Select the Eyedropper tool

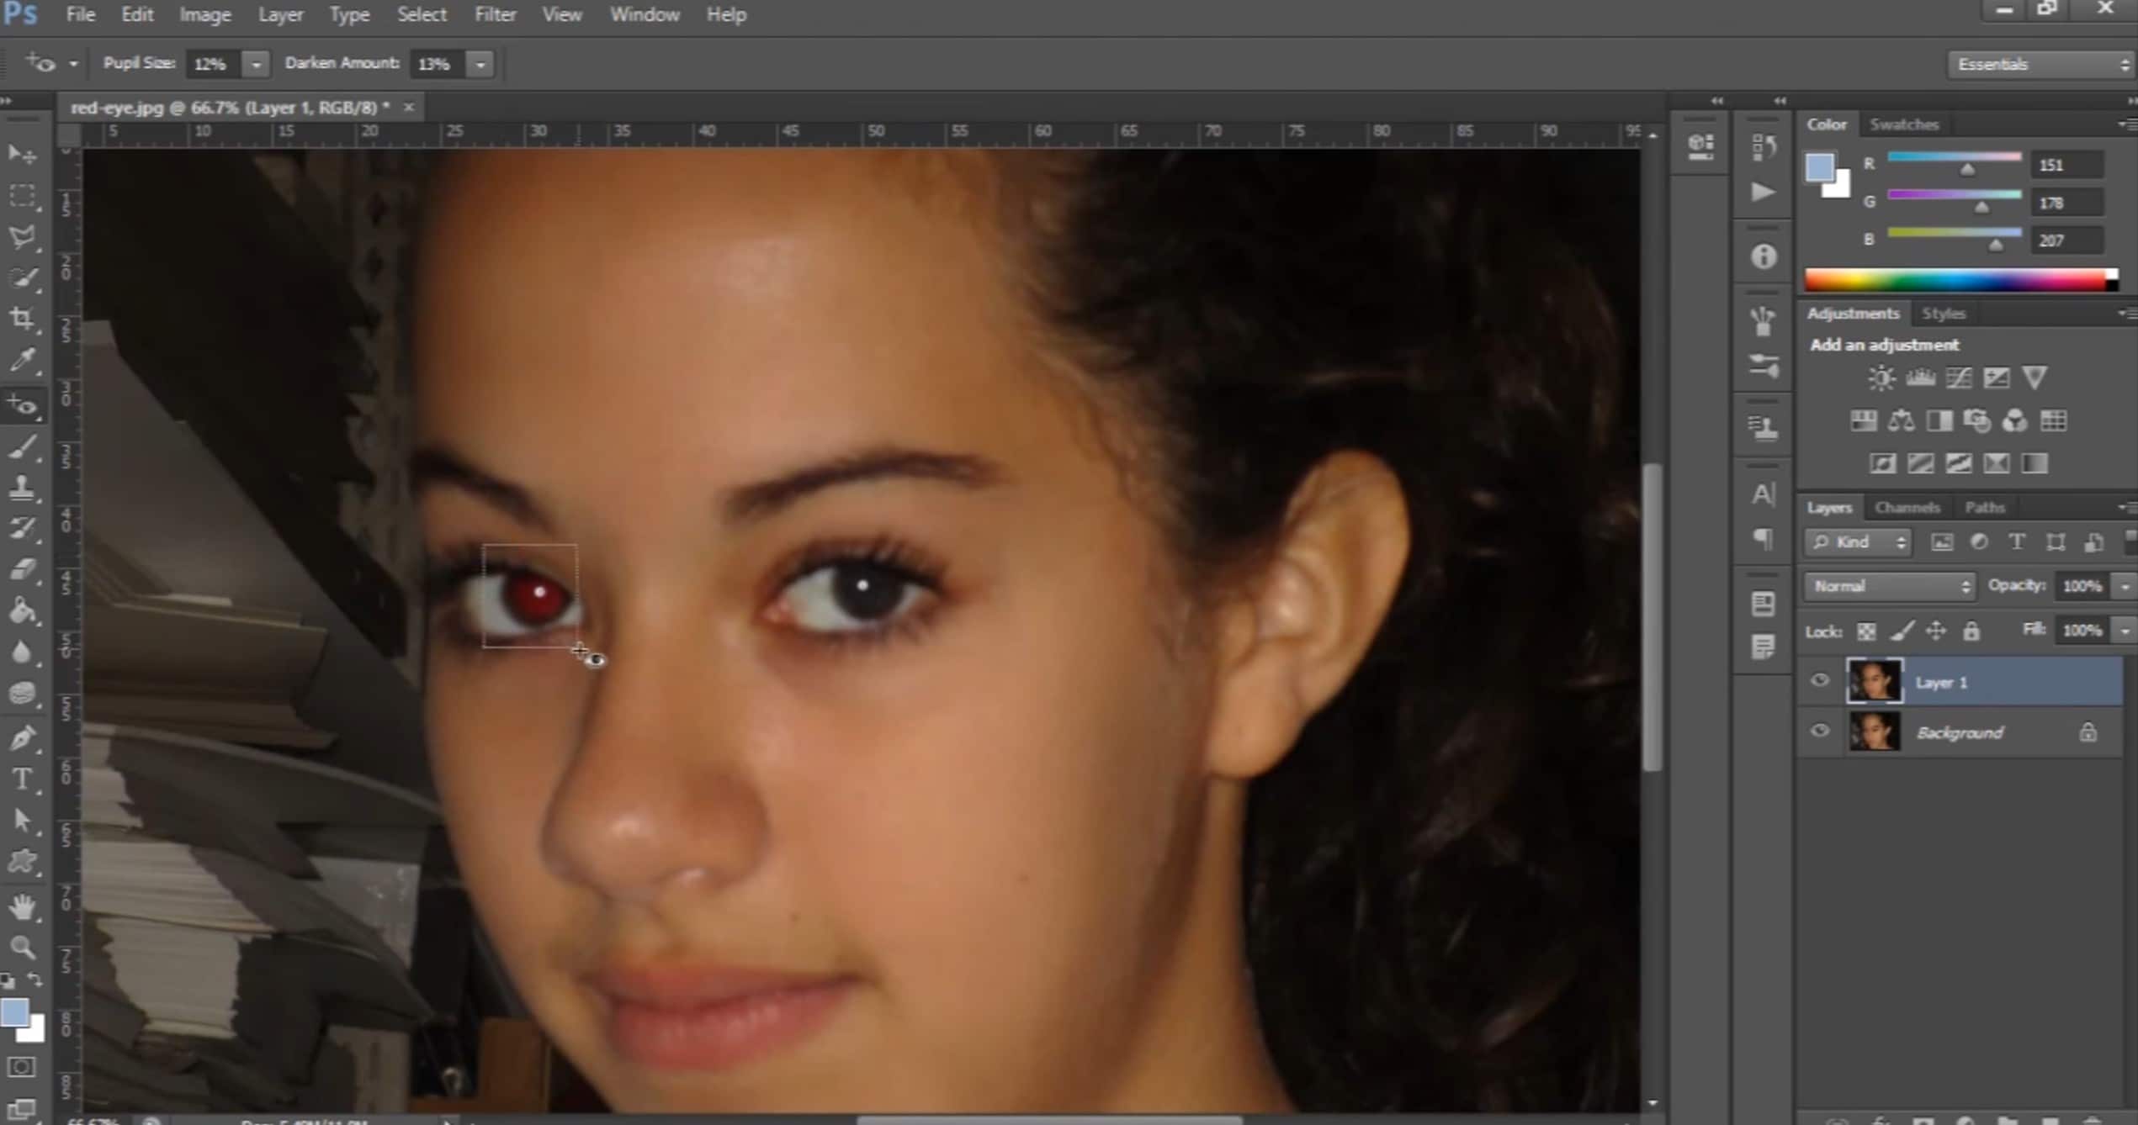[x=22, y=360]
